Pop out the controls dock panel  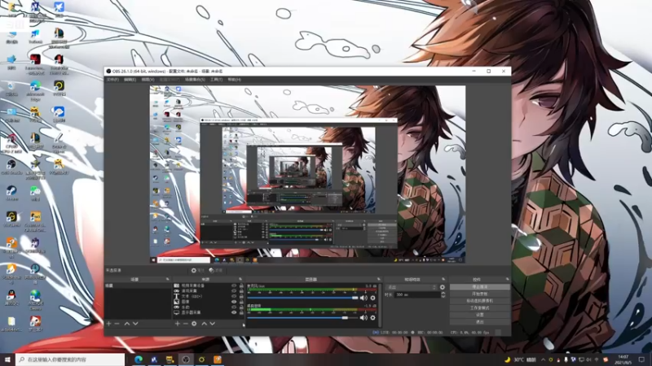[507, 279]
